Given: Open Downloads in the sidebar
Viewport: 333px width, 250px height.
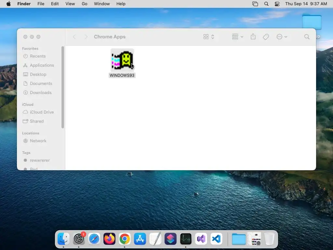Looking at the screenshot, I should [41, 93].
